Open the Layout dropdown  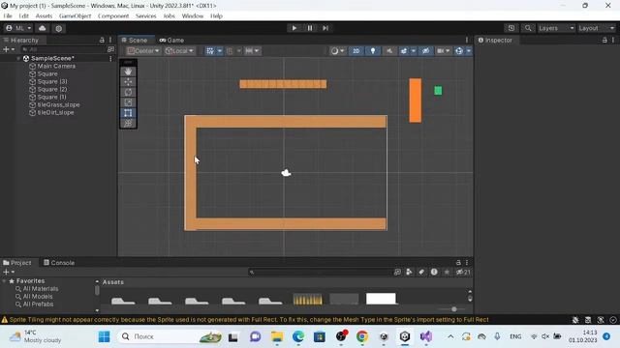(x=597, y=28)
